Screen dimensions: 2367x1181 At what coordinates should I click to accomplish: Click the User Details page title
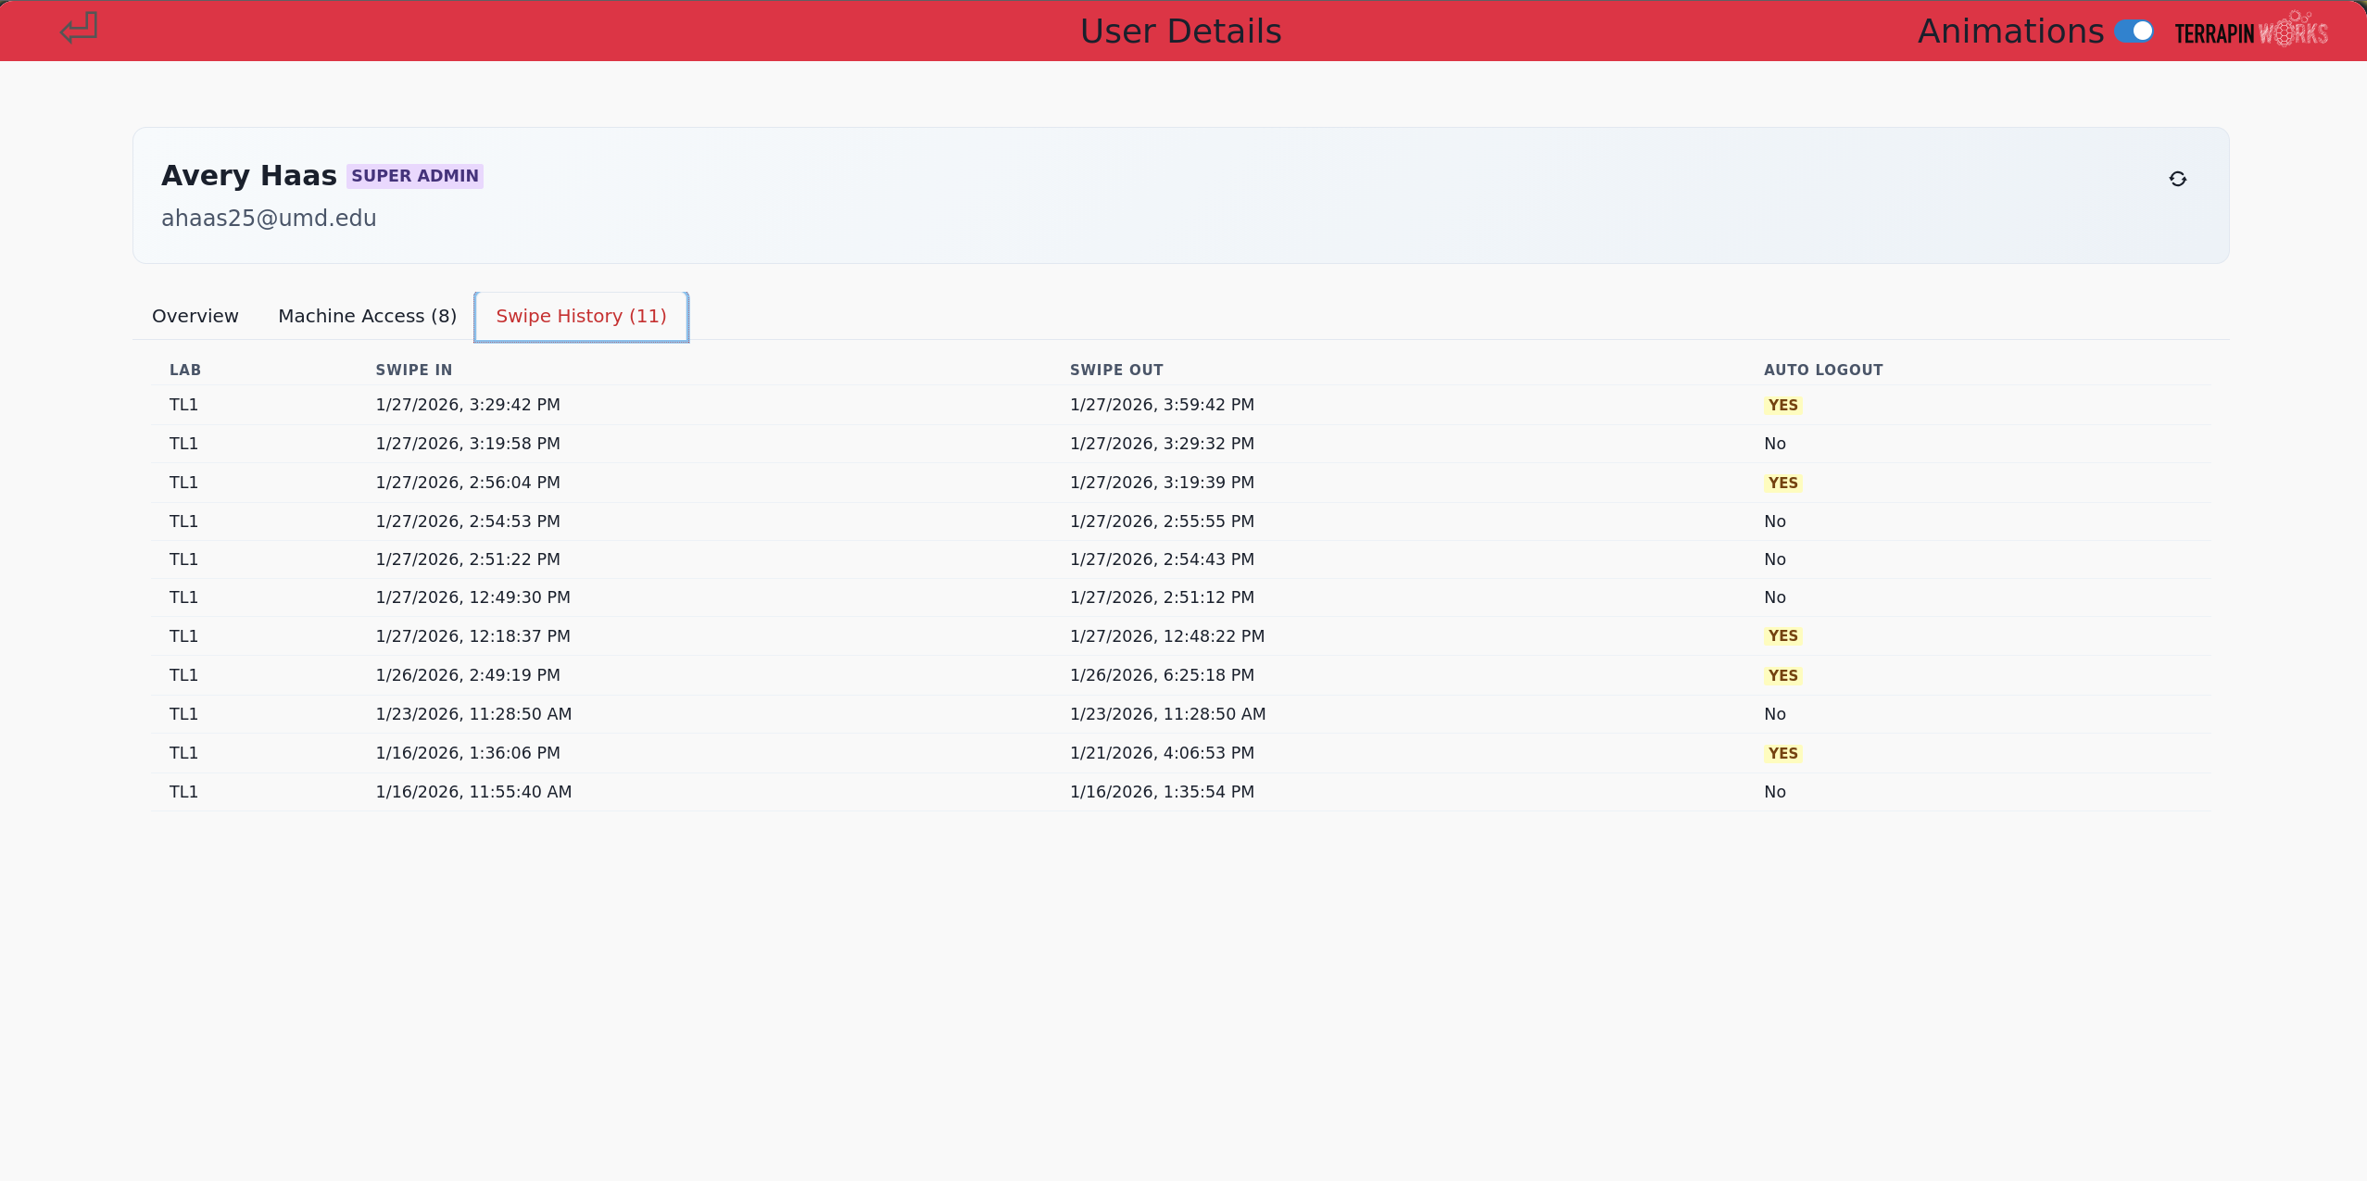pyautogui.click(x=1180, y=31)
